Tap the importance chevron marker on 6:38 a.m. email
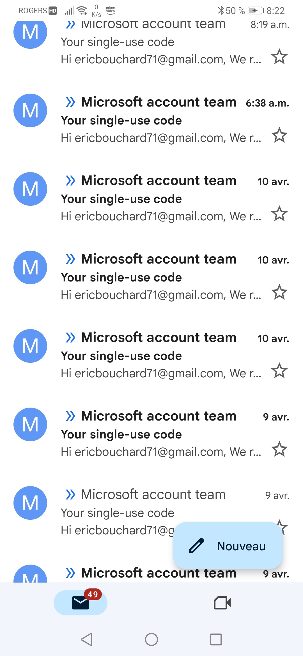 click(70, 102)
